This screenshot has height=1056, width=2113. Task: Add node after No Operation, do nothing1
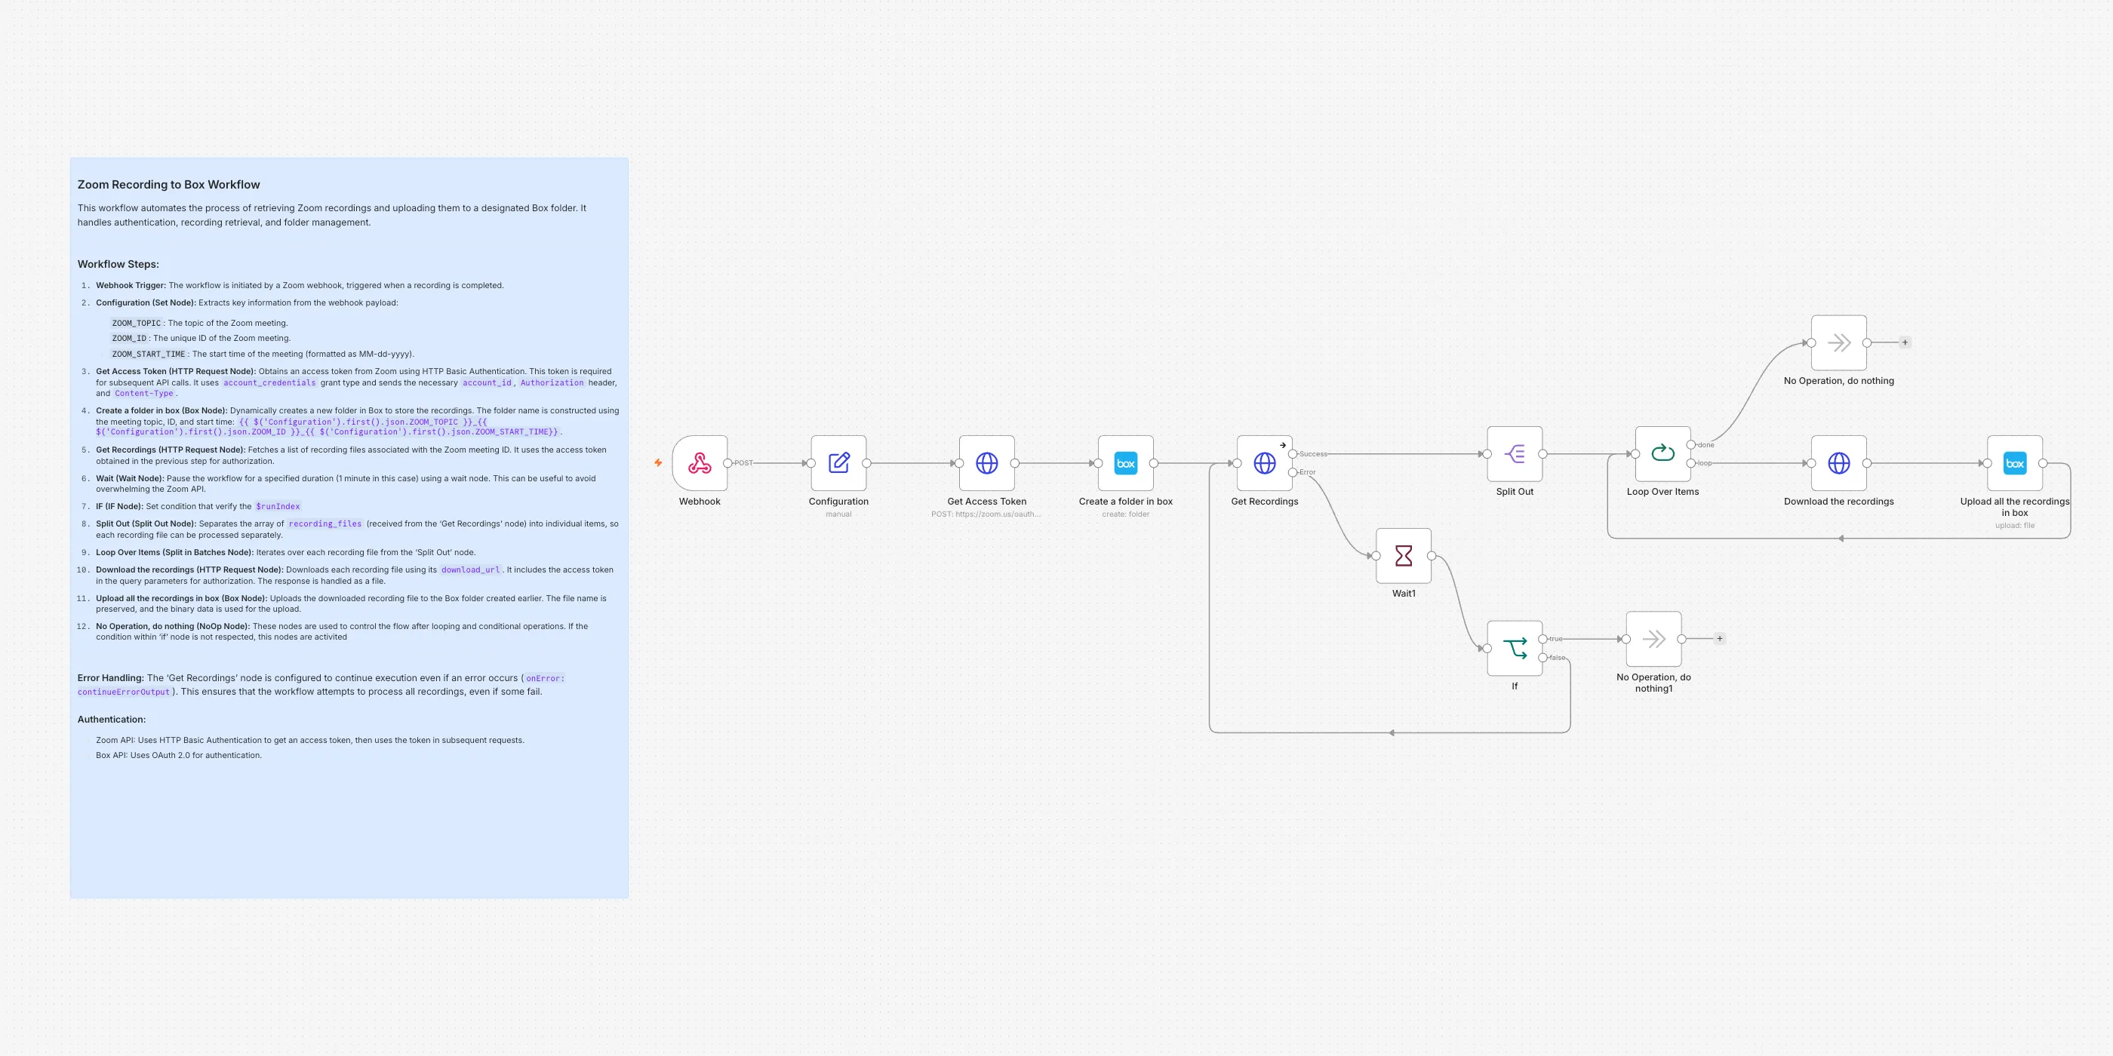(1719, 639)
